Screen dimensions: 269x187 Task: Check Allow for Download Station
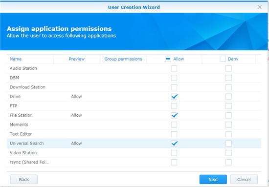pyautogui.click(x=174, y=87)
